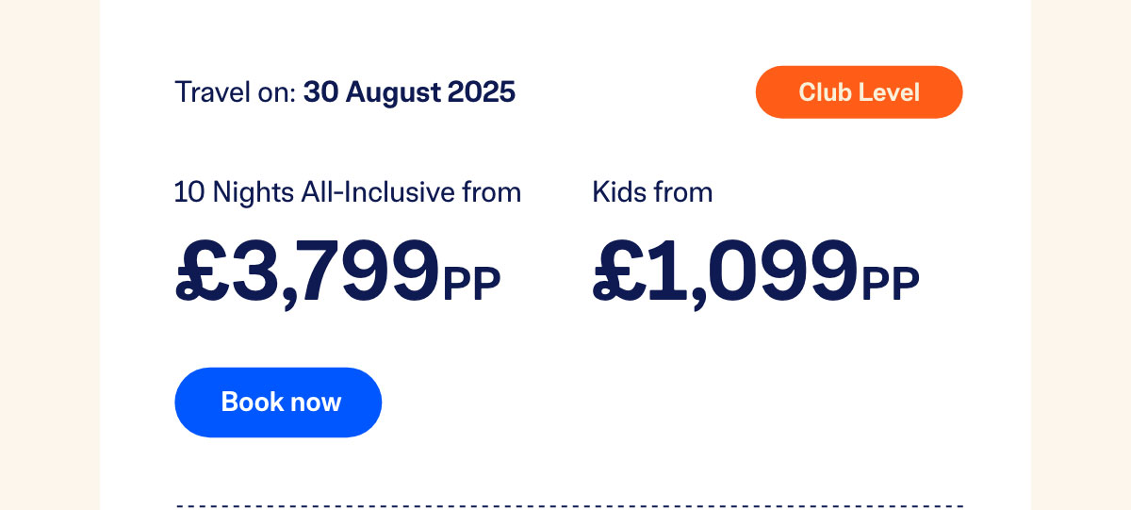Click the pound sign of the £1,099 price
This screenshot has height=510, width=1131.
[619, 271]
